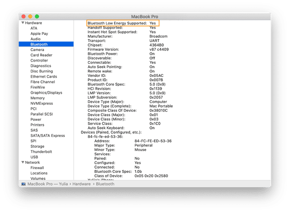Select Firewall under Network
This screenshot has width=290, height=212.
37,167
